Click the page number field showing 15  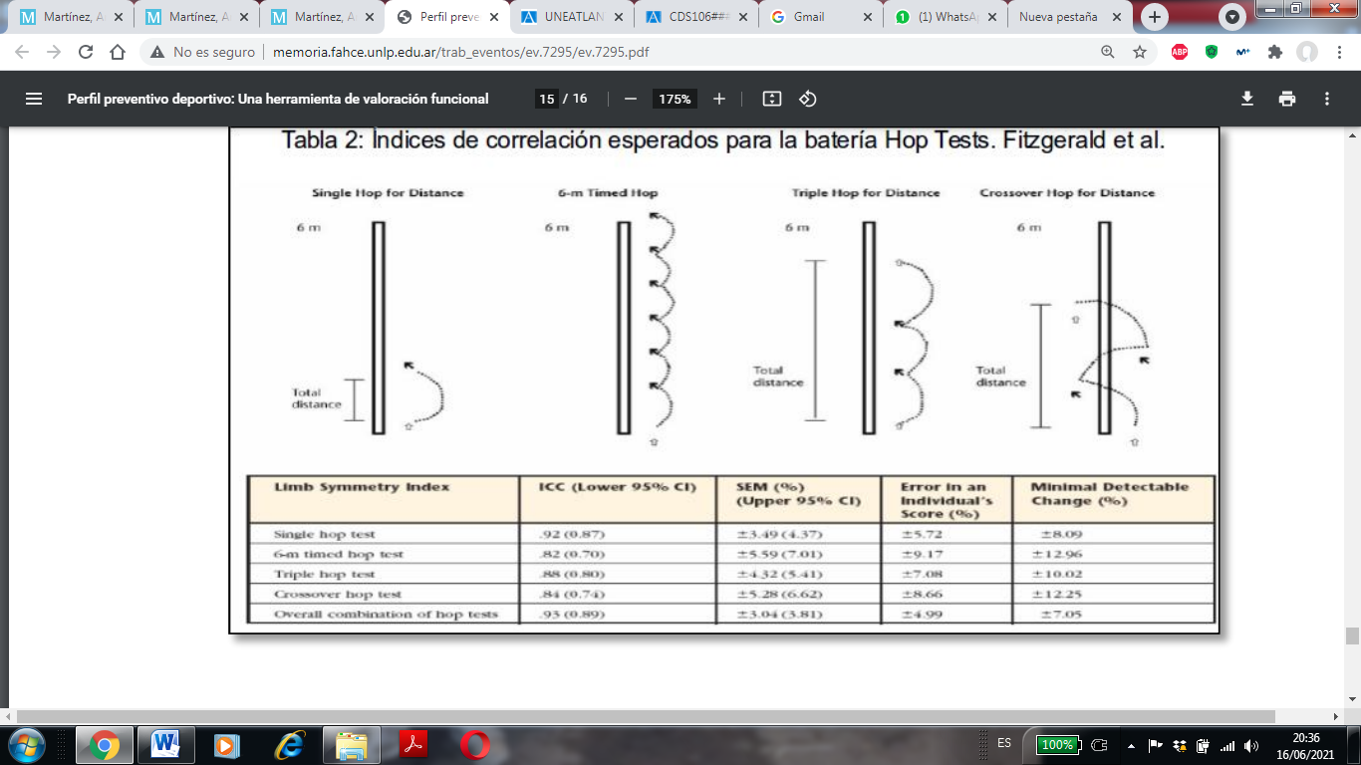click(x=546, y=99)
